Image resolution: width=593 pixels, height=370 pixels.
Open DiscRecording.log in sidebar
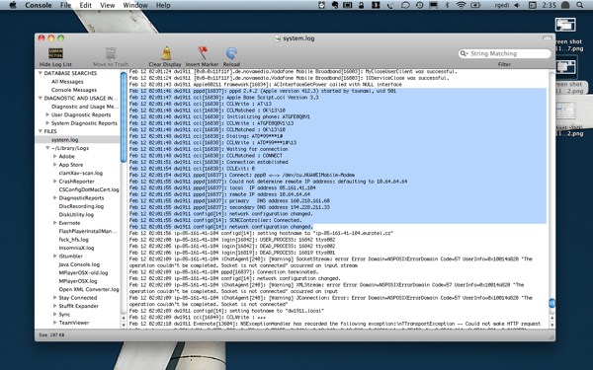point(81,206)
